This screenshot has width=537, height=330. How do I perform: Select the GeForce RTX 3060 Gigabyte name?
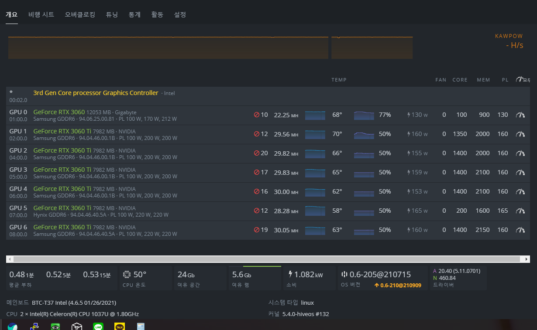[59, 112]
